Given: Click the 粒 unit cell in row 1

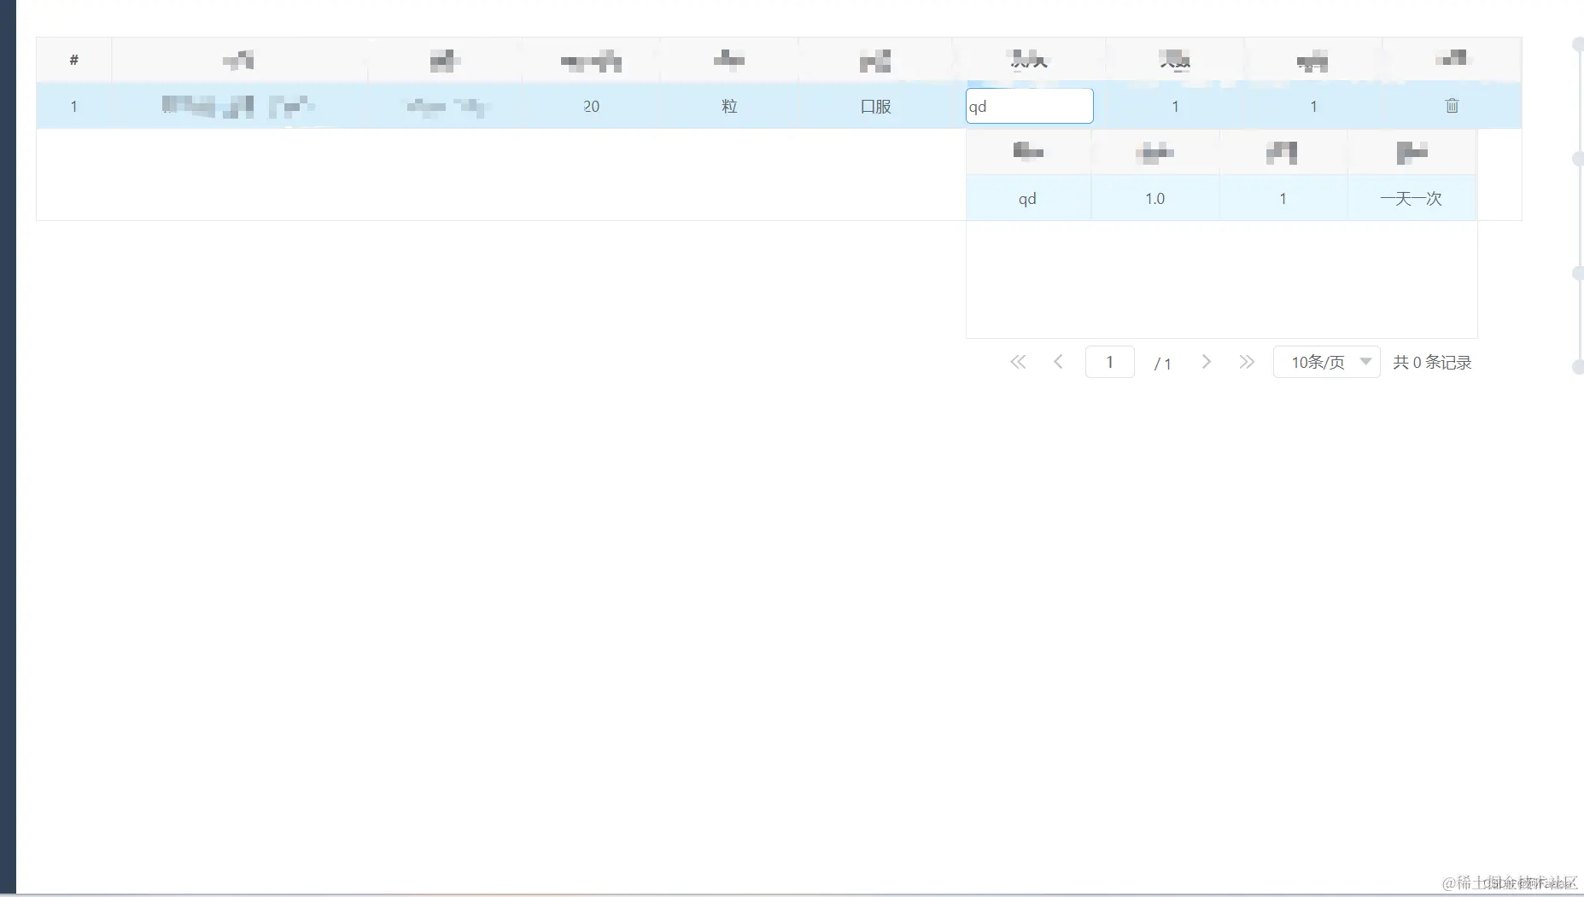Looking at the screenshot, I should pos(729,106).
